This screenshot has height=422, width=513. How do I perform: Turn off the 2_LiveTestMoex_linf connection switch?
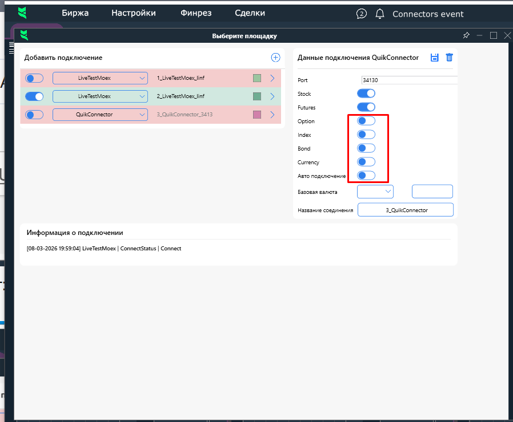click(34, 96)
